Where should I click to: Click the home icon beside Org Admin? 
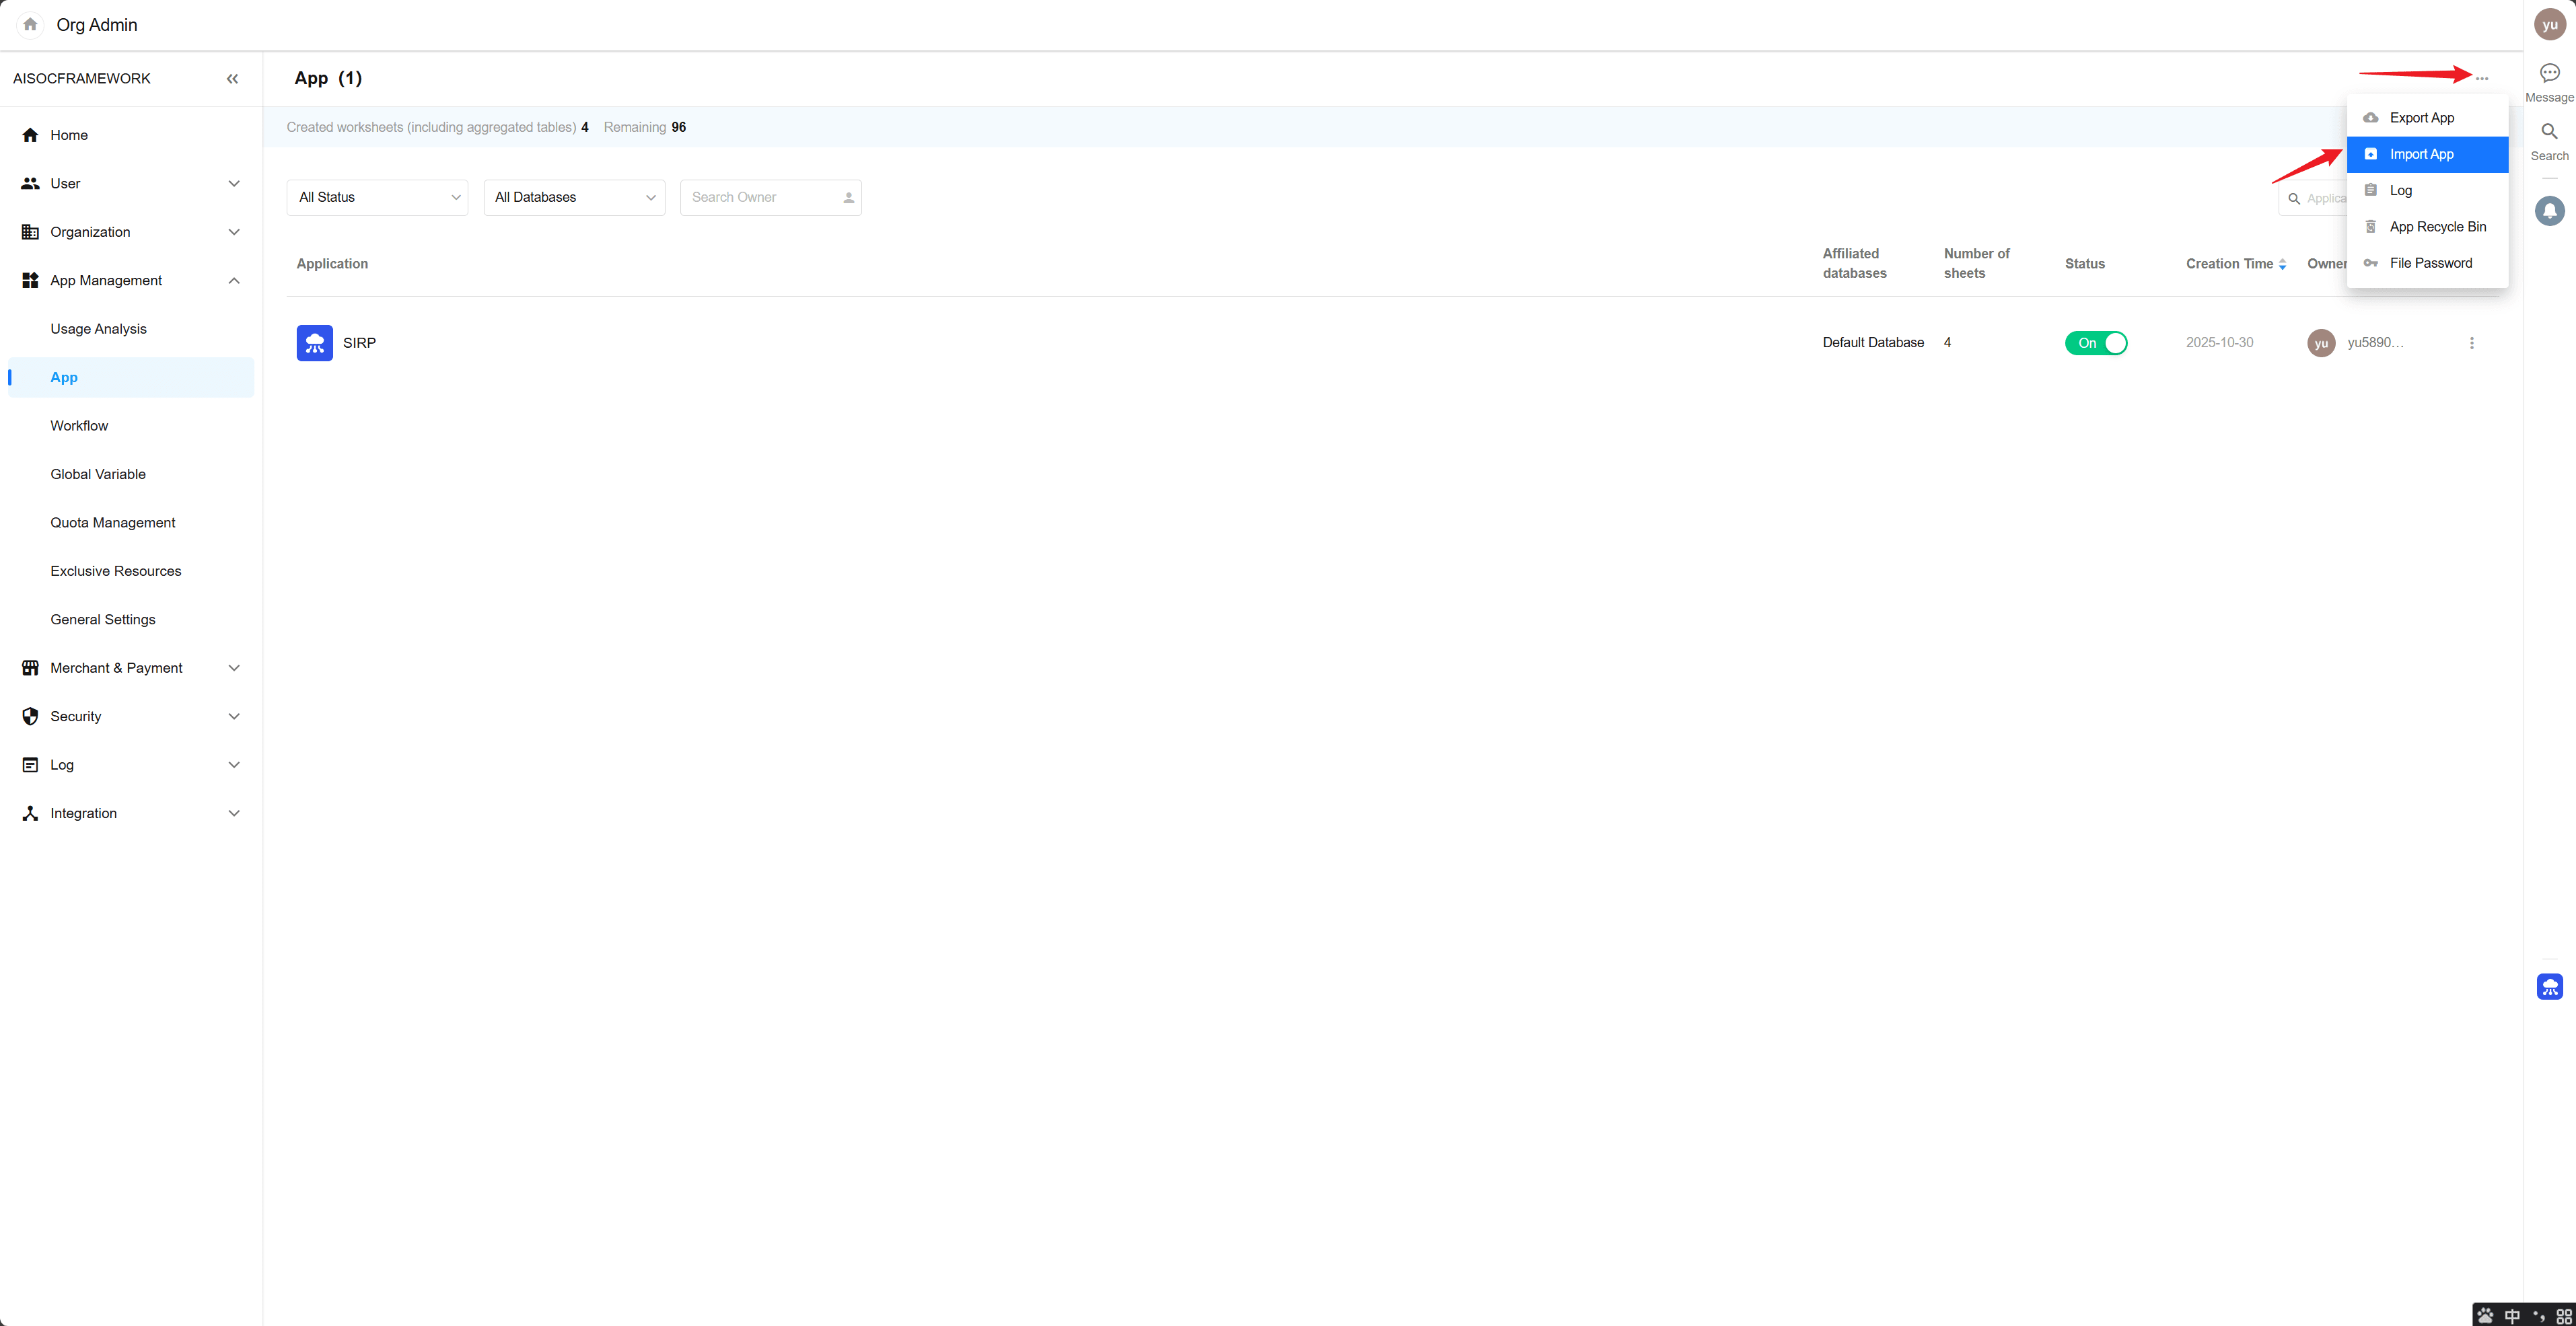[x=30, y=25]
